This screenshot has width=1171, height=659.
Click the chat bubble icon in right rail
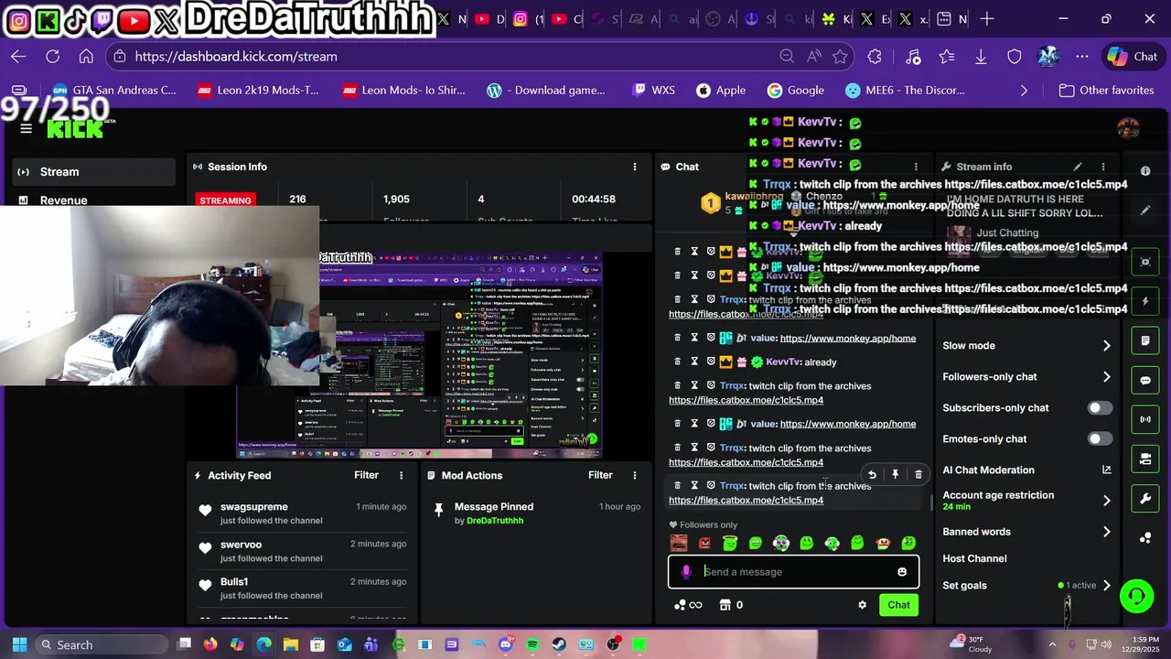[1145, 380]
